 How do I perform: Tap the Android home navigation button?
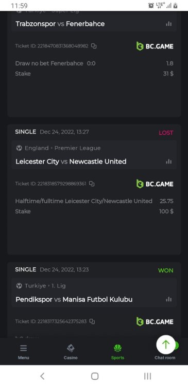95,376
